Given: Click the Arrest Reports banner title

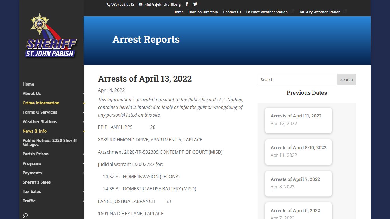Looking at the screenshot, I should click(146, 40).
